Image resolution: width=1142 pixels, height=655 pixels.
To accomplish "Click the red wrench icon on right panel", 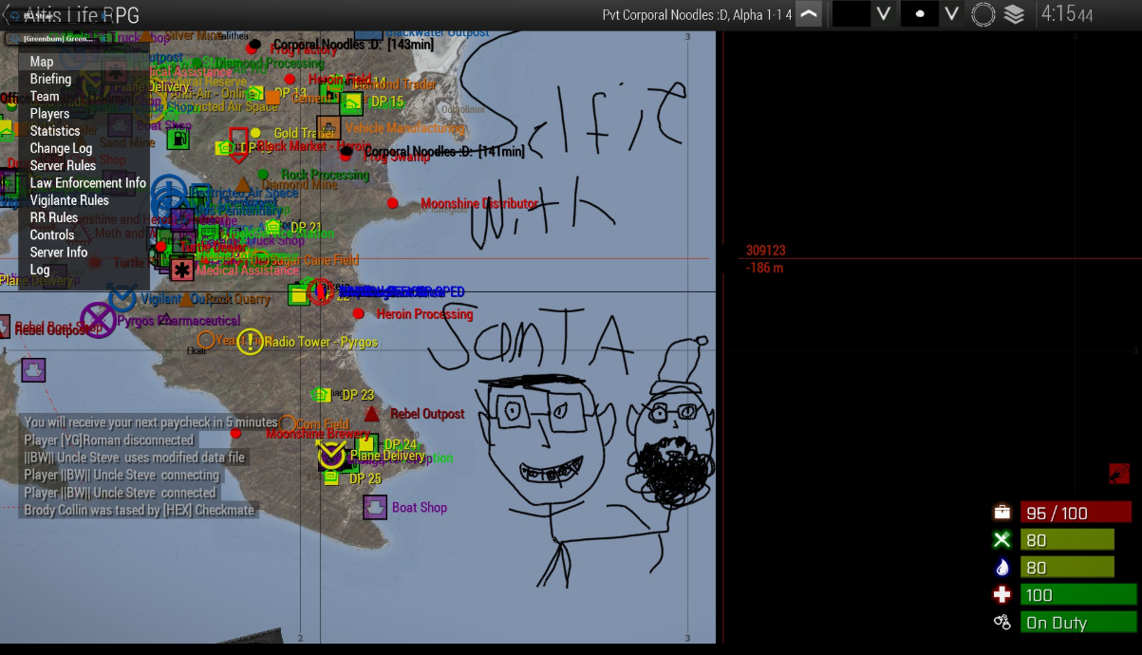I will tap(1119, 473).
